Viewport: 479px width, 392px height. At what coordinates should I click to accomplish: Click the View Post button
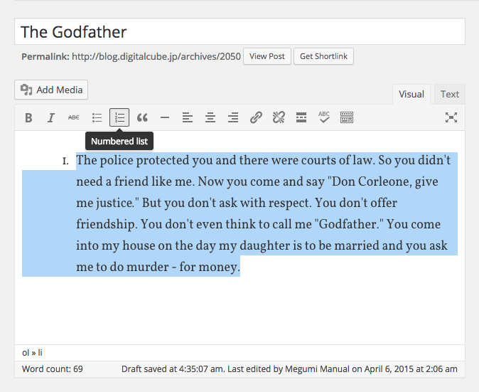(x=267, y=56)
